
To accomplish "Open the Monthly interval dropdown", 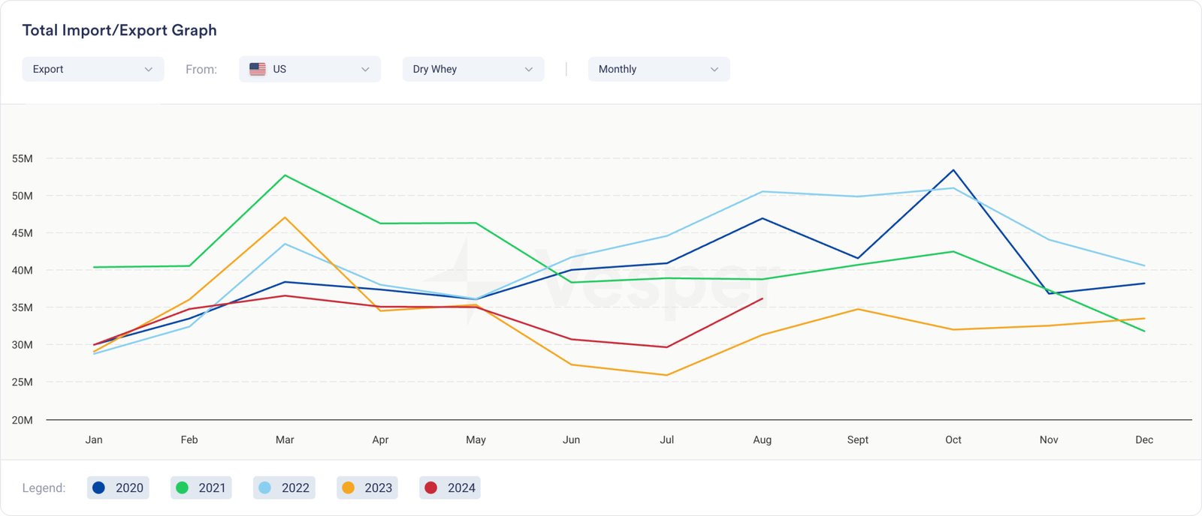I will (x=658, y=69).
